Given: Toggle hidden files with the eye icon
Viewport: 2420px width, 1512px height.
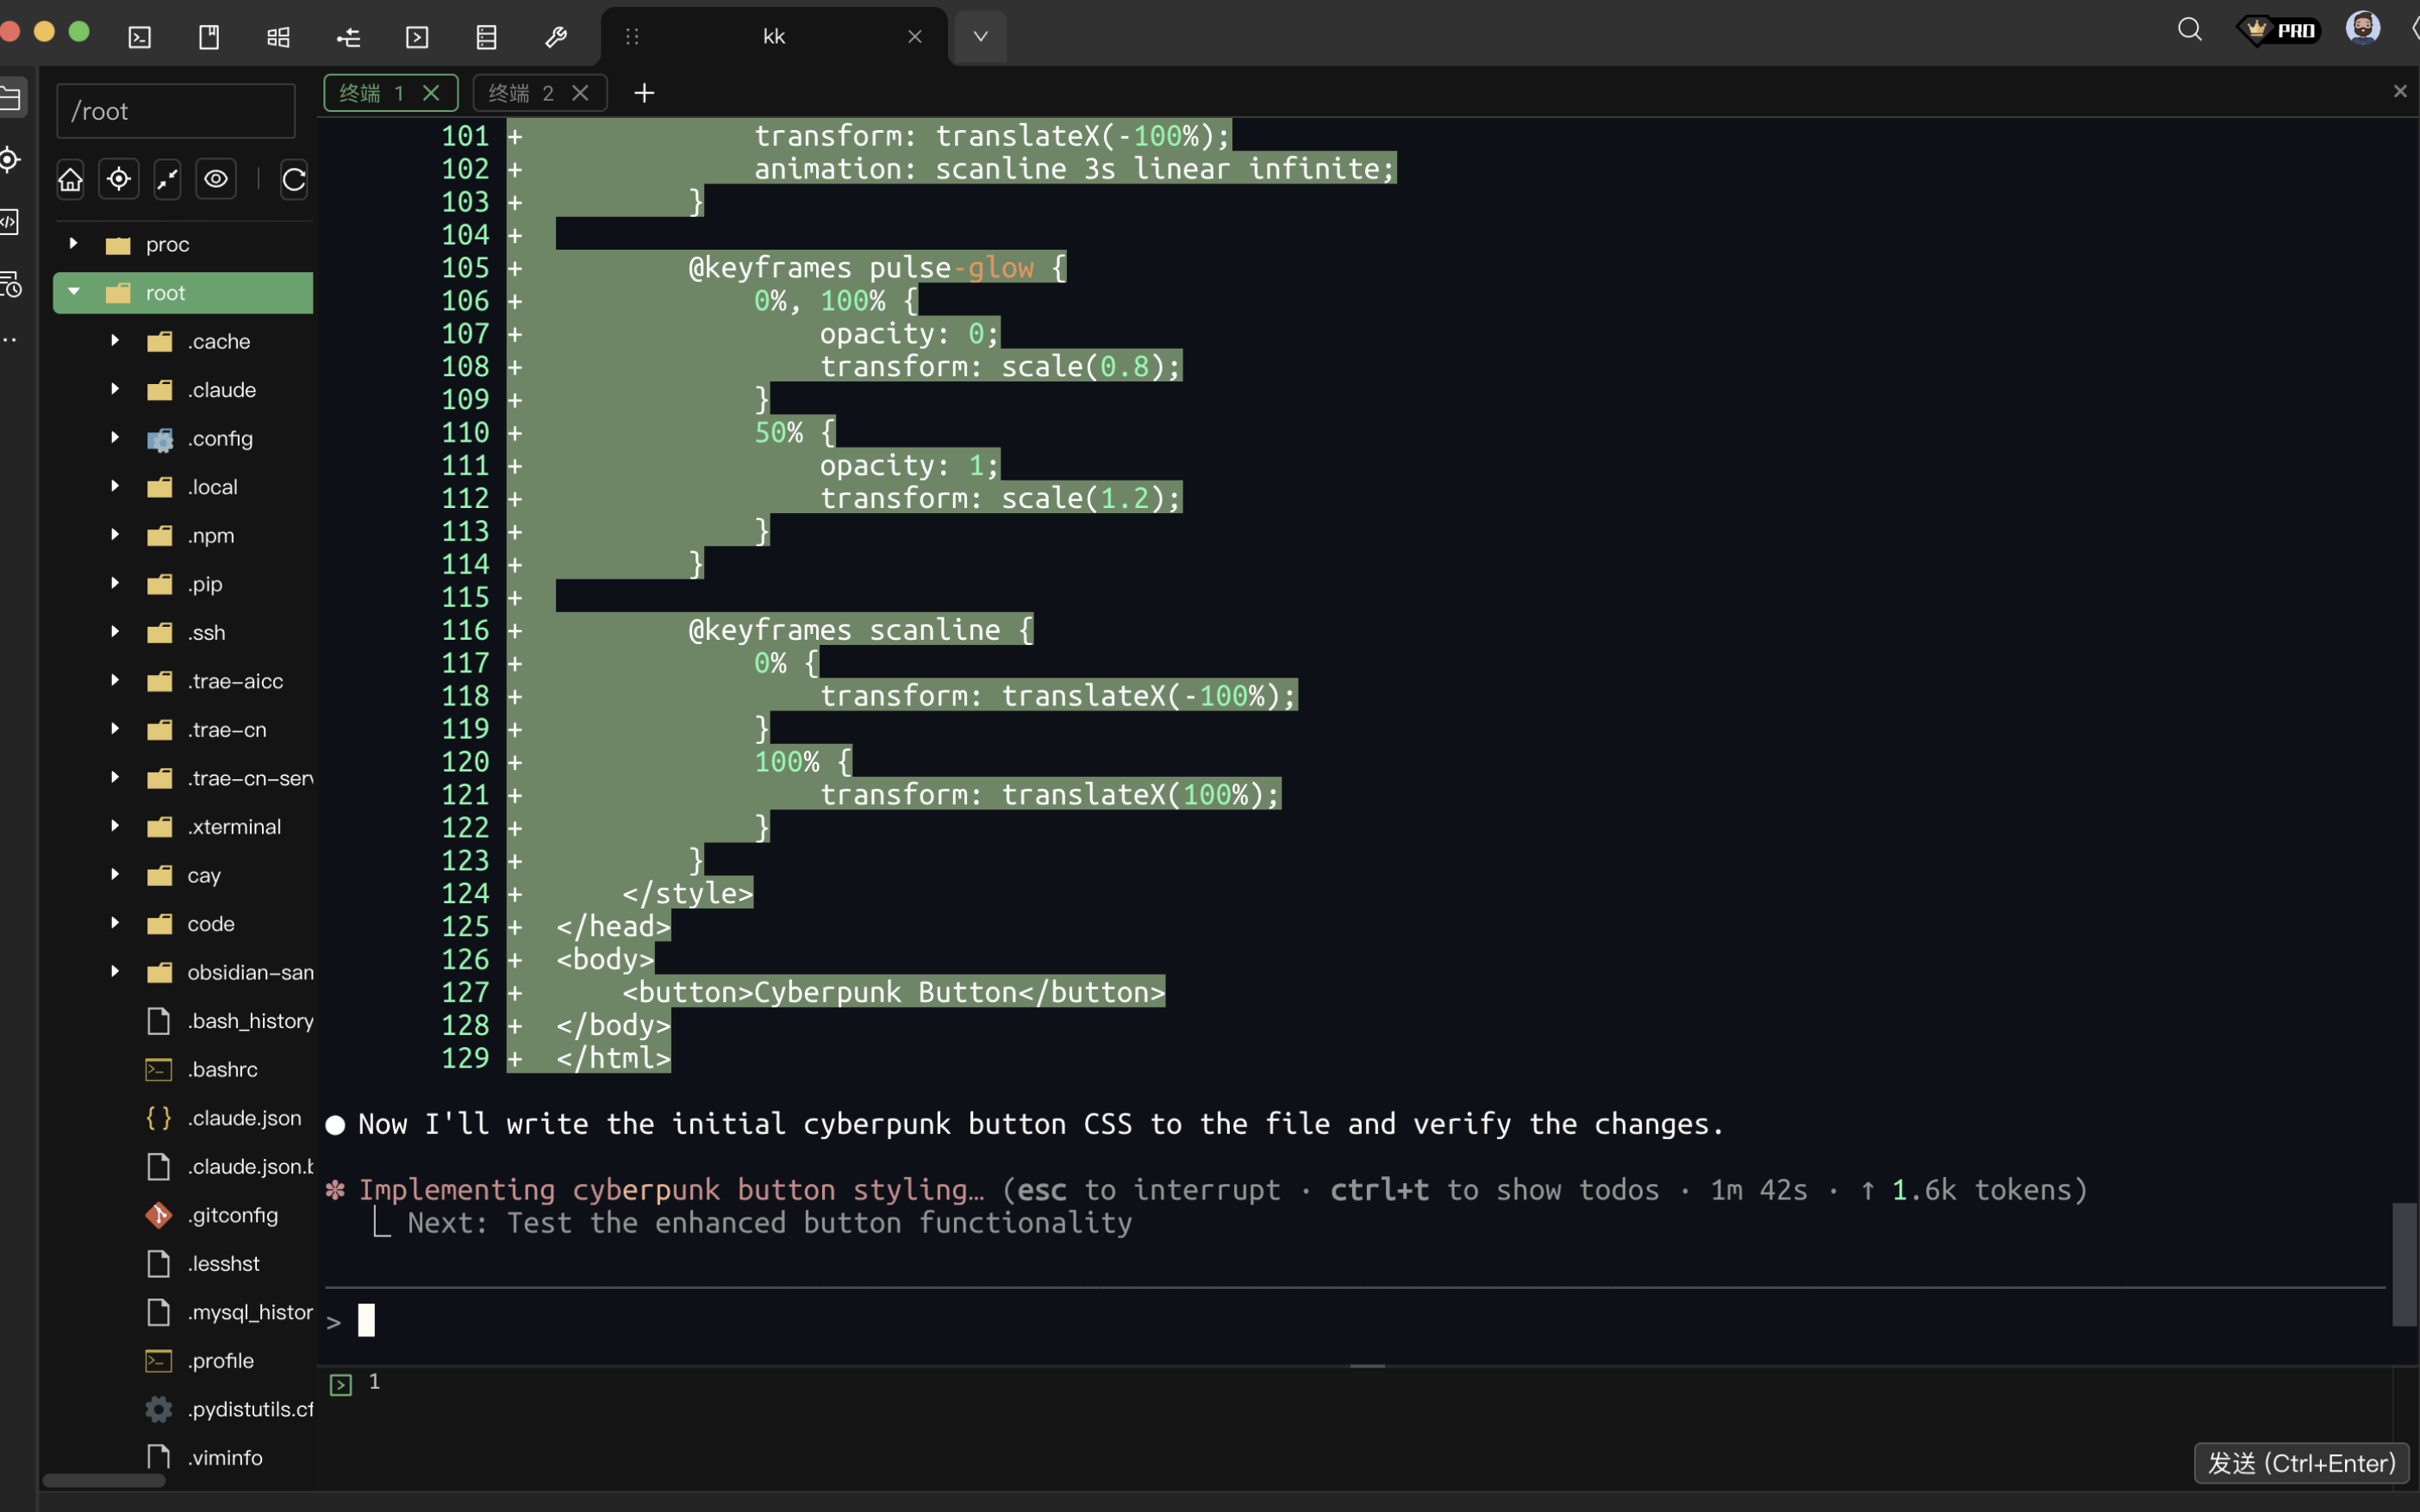Looking at the screenshot, I should (x=216, y=180).
